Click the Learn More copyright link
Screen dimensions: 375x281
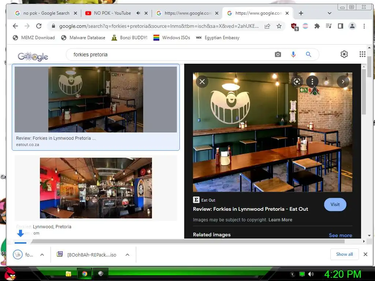click(280, 220)
